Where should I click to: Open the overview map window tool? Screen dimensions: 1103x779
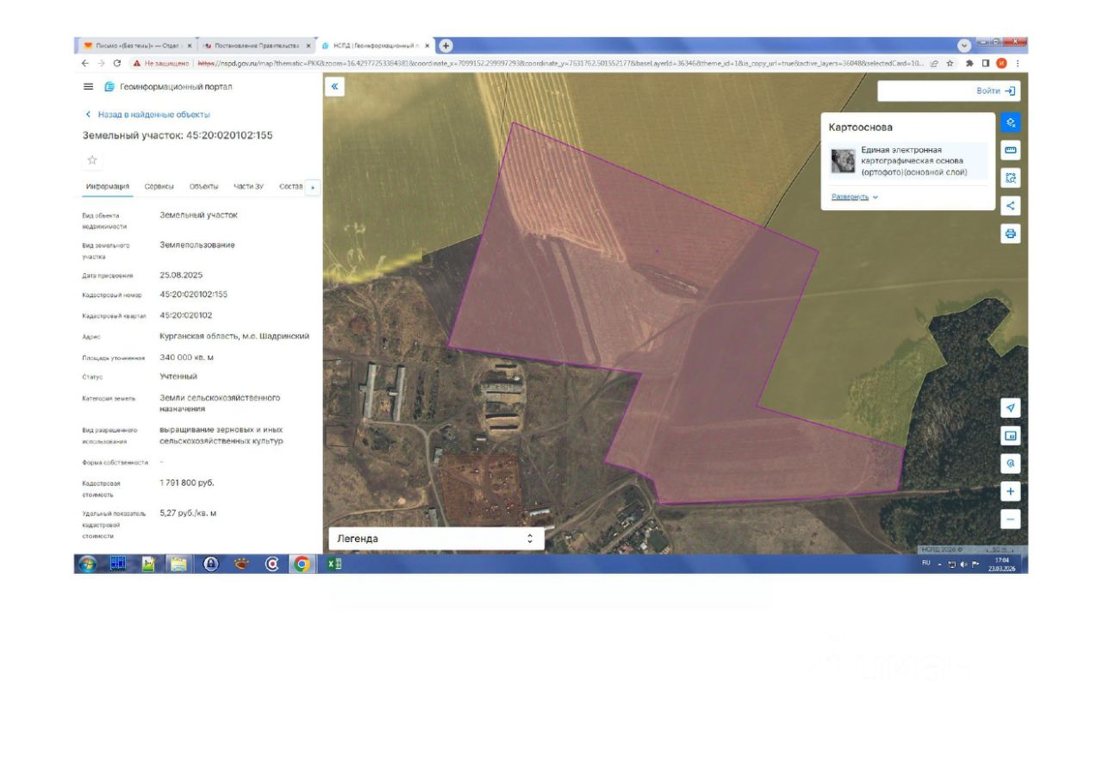coord(1011,436)
